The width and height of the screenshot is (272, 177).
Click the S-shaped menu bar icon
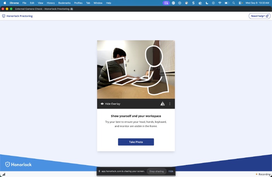193,3
